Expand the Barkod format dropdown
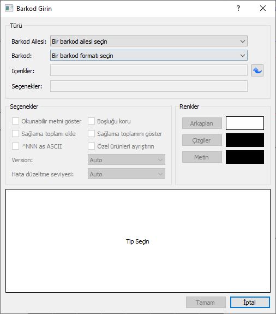 [149, 56]
